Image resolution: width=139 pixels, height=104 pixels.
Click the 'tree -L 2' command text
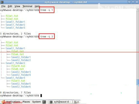[x=47, y=37]
